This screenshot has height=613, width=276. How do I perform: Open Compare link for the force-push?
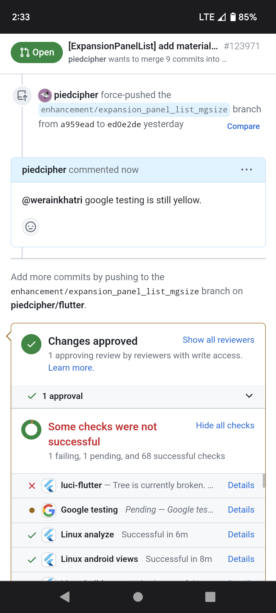pyautogui.click(x=243, y=126)
